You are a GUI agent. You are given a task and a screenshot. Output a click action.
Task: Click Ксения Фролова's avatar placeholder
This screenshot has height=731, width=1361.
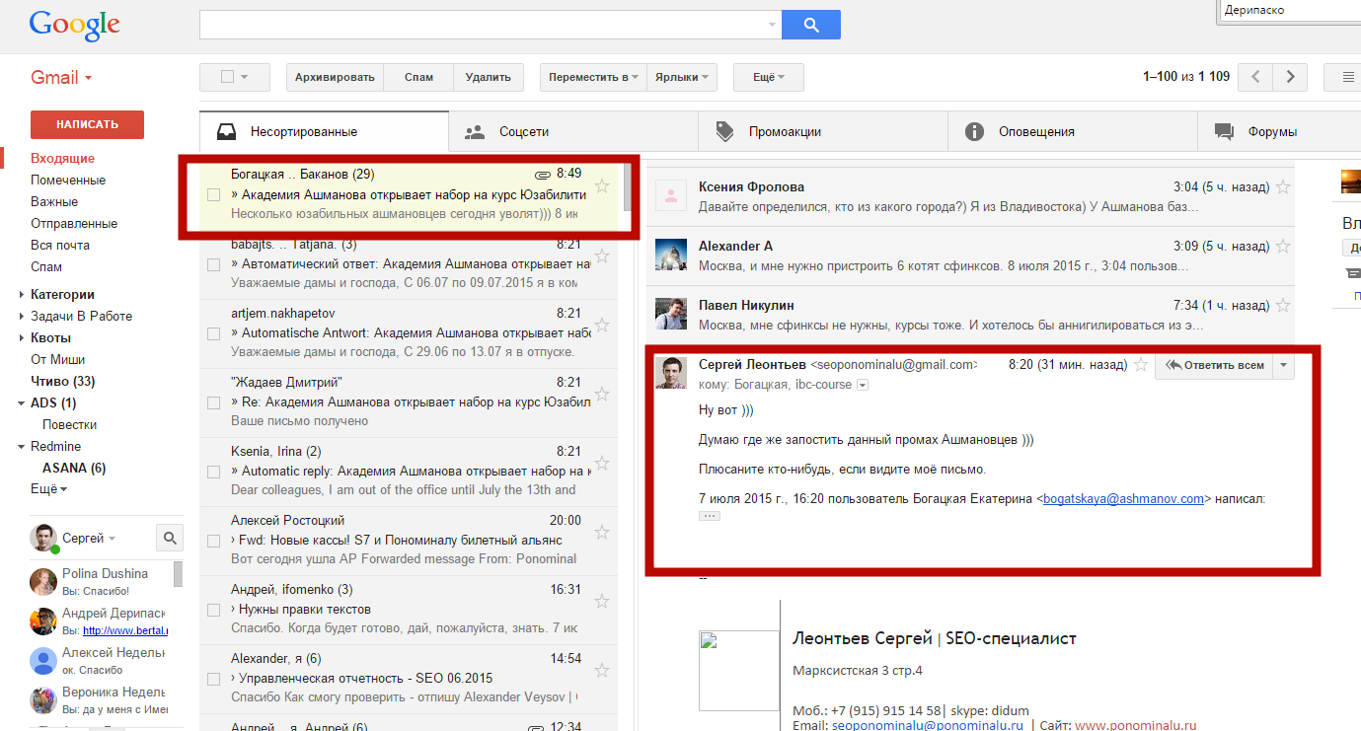(x=671, y=195)
